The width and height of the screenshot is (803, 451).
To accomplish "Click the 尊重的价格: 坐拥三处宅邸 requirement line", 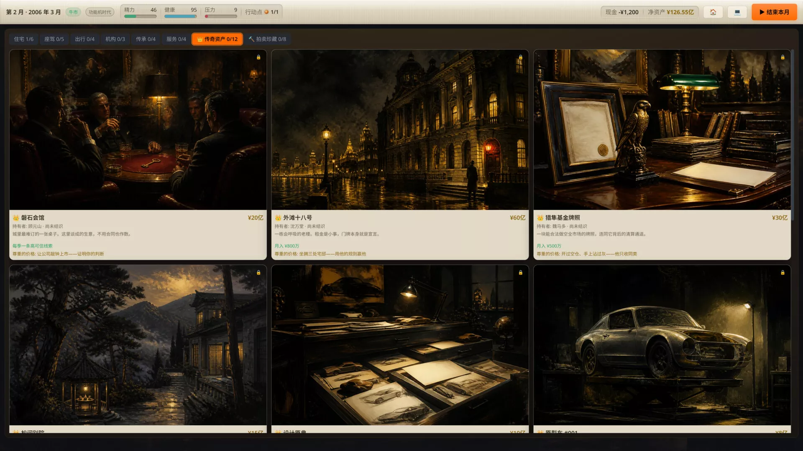I will [x=320, y=254].
